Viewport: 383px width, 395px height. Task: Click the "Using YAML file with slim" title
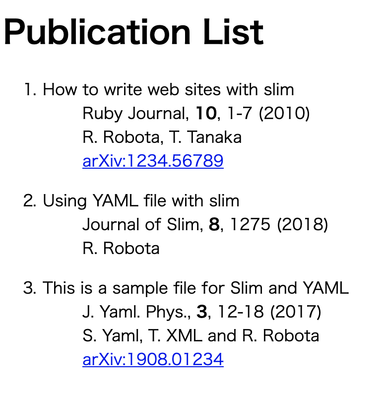click(141, 200)
